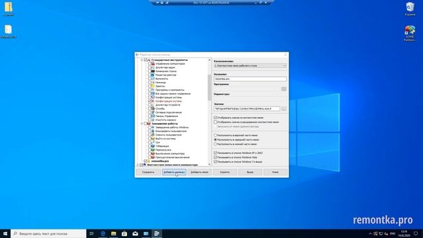Toggle the Ножницы checkbox
This screenshot has height=238, width=423.
pos(149,82)
